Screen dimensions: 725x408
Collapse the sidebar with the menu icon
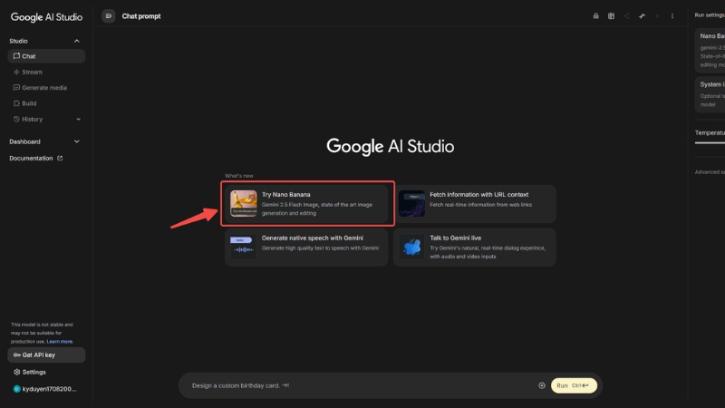[x=109, y=15]
